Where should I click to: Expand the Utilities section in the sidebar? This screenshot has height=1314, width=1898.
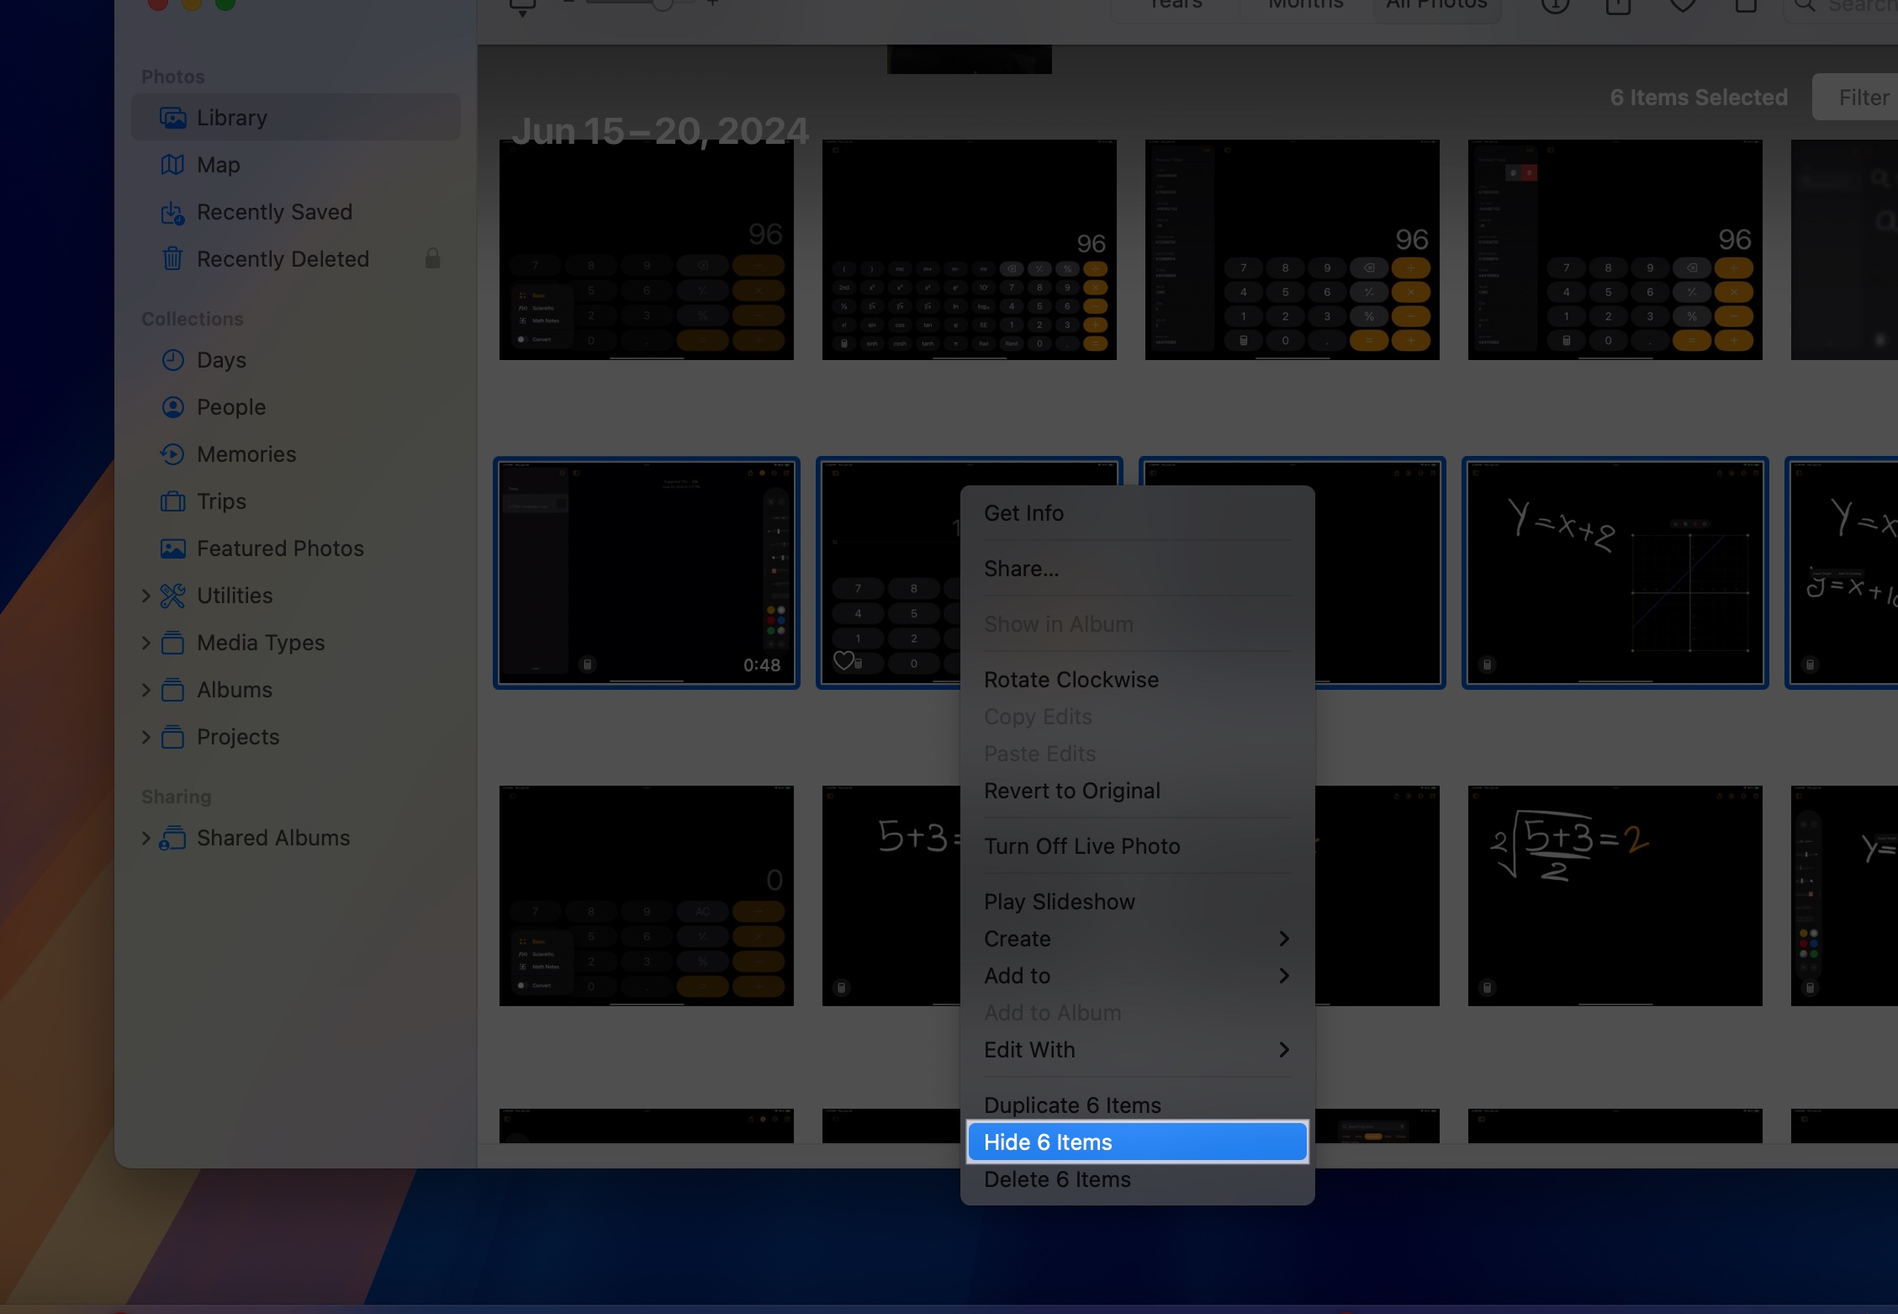click(x=147, y=595)
